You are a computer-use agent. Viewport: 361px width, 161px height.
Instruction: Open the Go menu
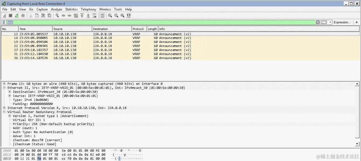(x=31, y=9)
